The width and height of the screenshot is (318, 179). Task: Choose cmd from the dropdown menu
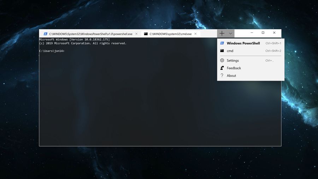pos(251,51)
